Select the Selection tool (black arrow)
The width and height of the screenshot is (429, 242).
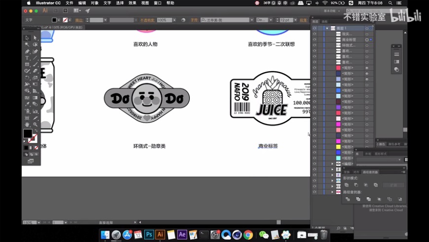27,38
